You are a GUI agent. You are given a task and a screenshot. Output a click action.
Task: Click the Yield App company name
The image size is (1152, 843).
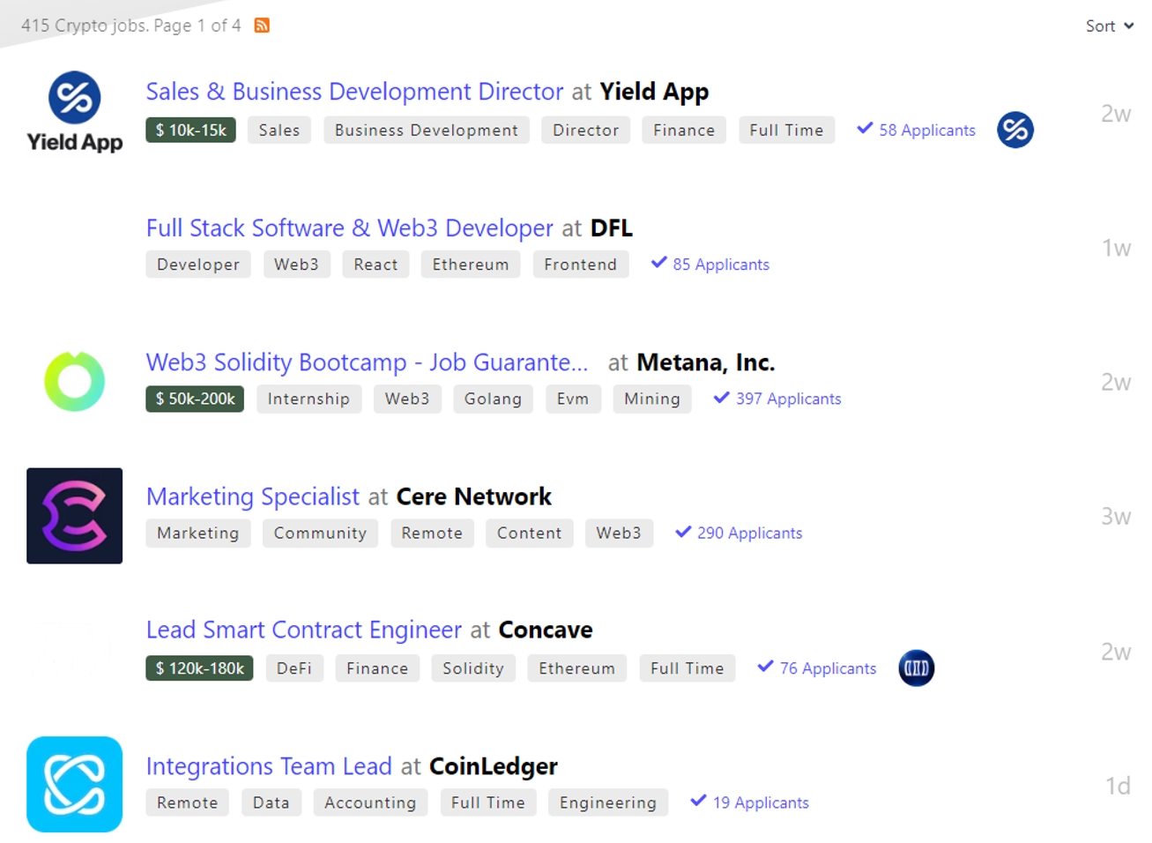click(x=654, y=92)
